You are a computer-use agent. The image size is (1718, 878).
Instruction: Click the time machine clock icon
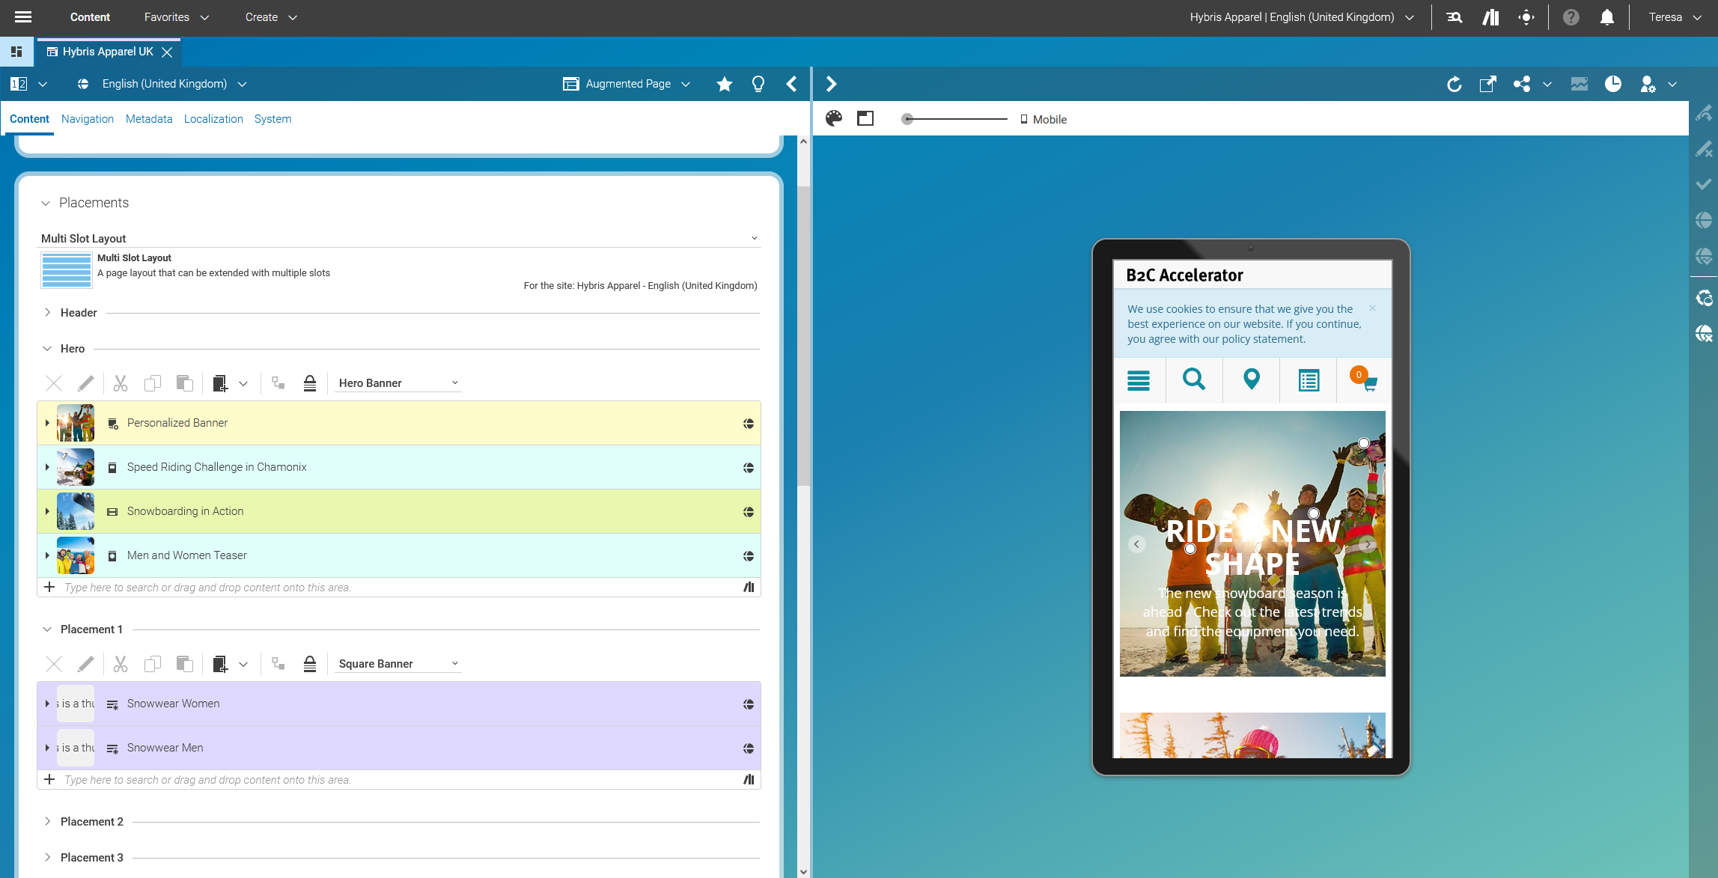[1613, 84]
